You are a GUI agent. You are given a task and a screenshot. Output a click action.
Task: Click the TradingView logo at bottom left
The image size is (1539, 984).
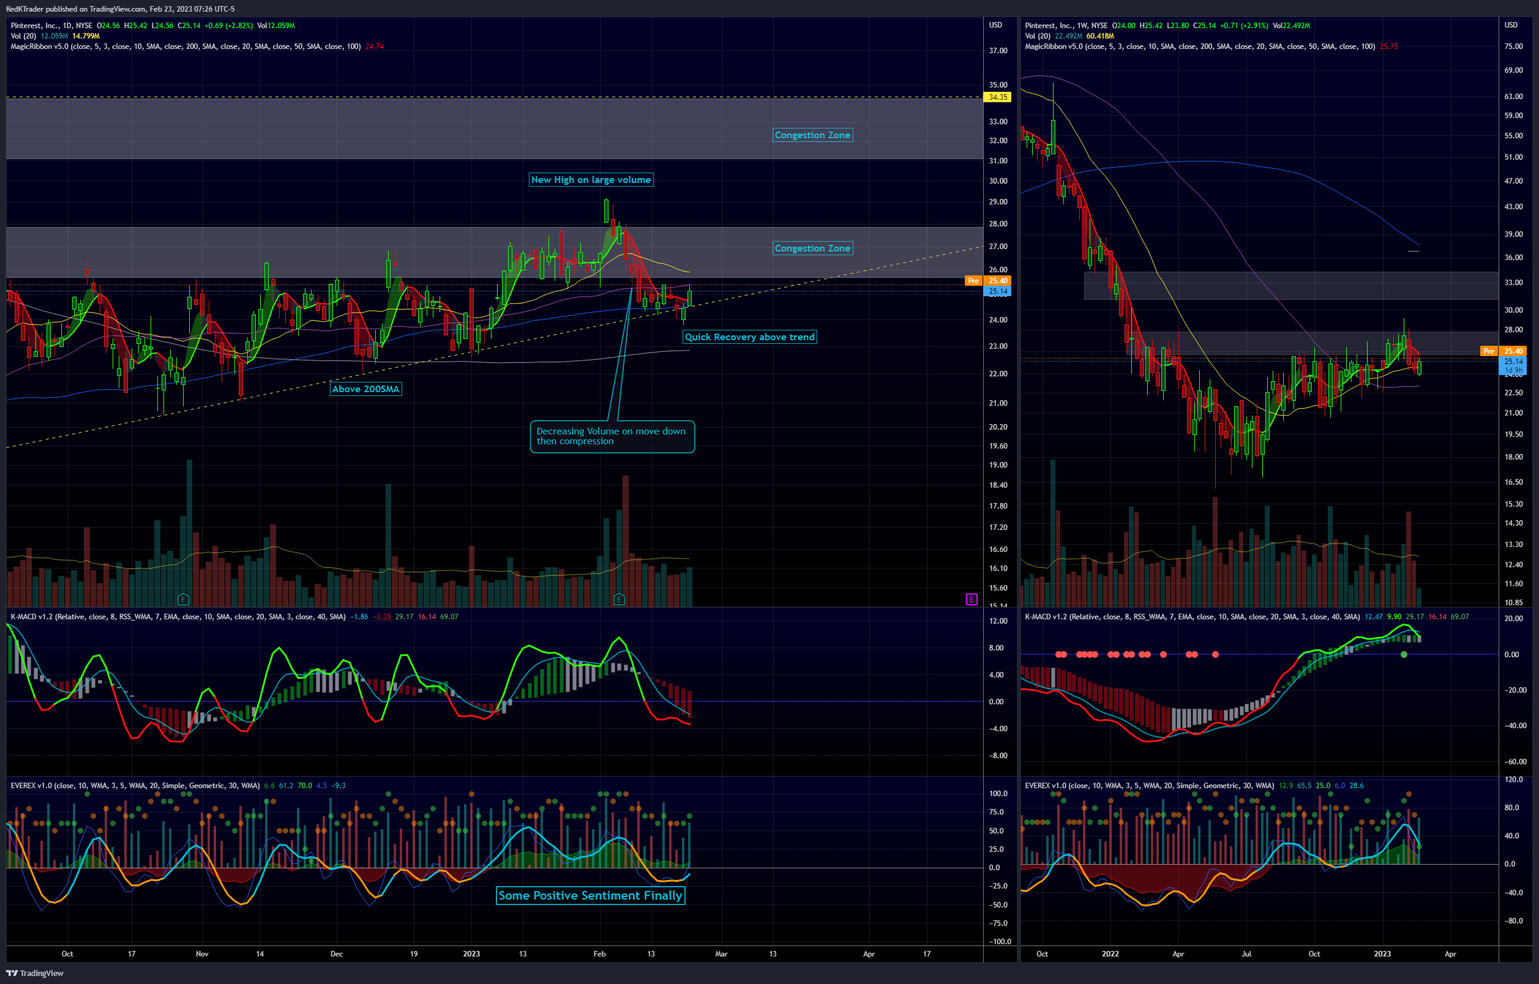[34, 973]
